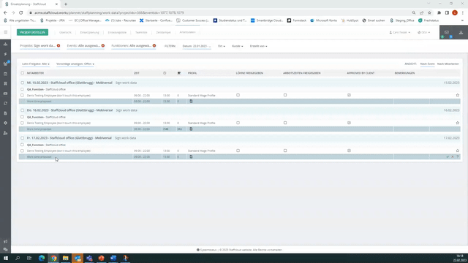
Task: Open Microsoft Edge from the taskbar
Action: 42,258
